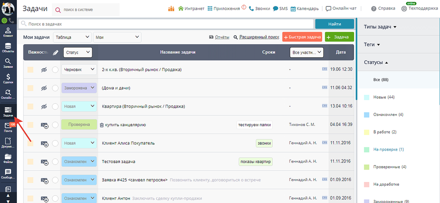The height and width of the screenshot is (203, 440).
Task: Click the green Задача create button
Action: coord(339,37)
